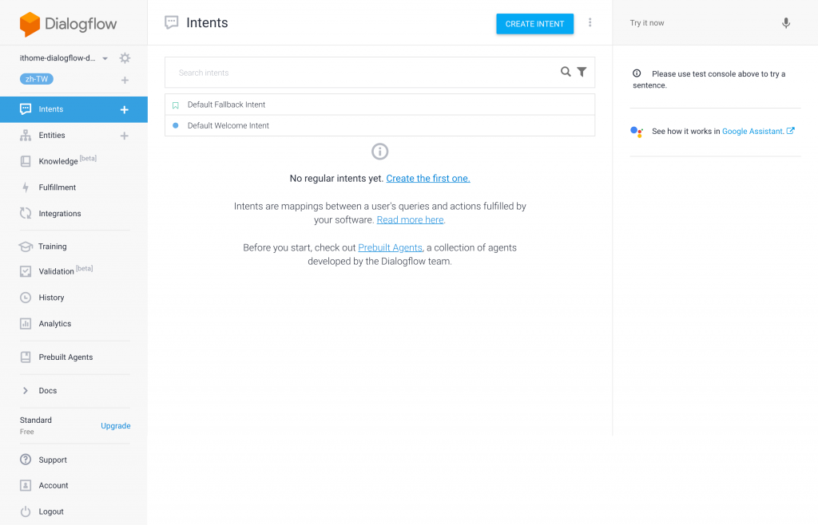Open the Google Assistant link

pyautogui.click(x=752, y=131)
